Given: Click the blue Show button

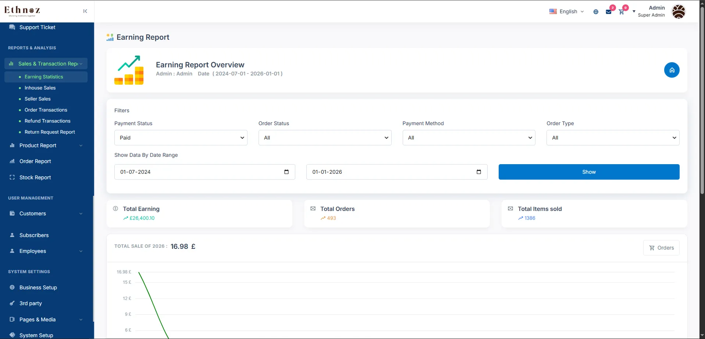Looking at the screenshot, I should (589, 172).
